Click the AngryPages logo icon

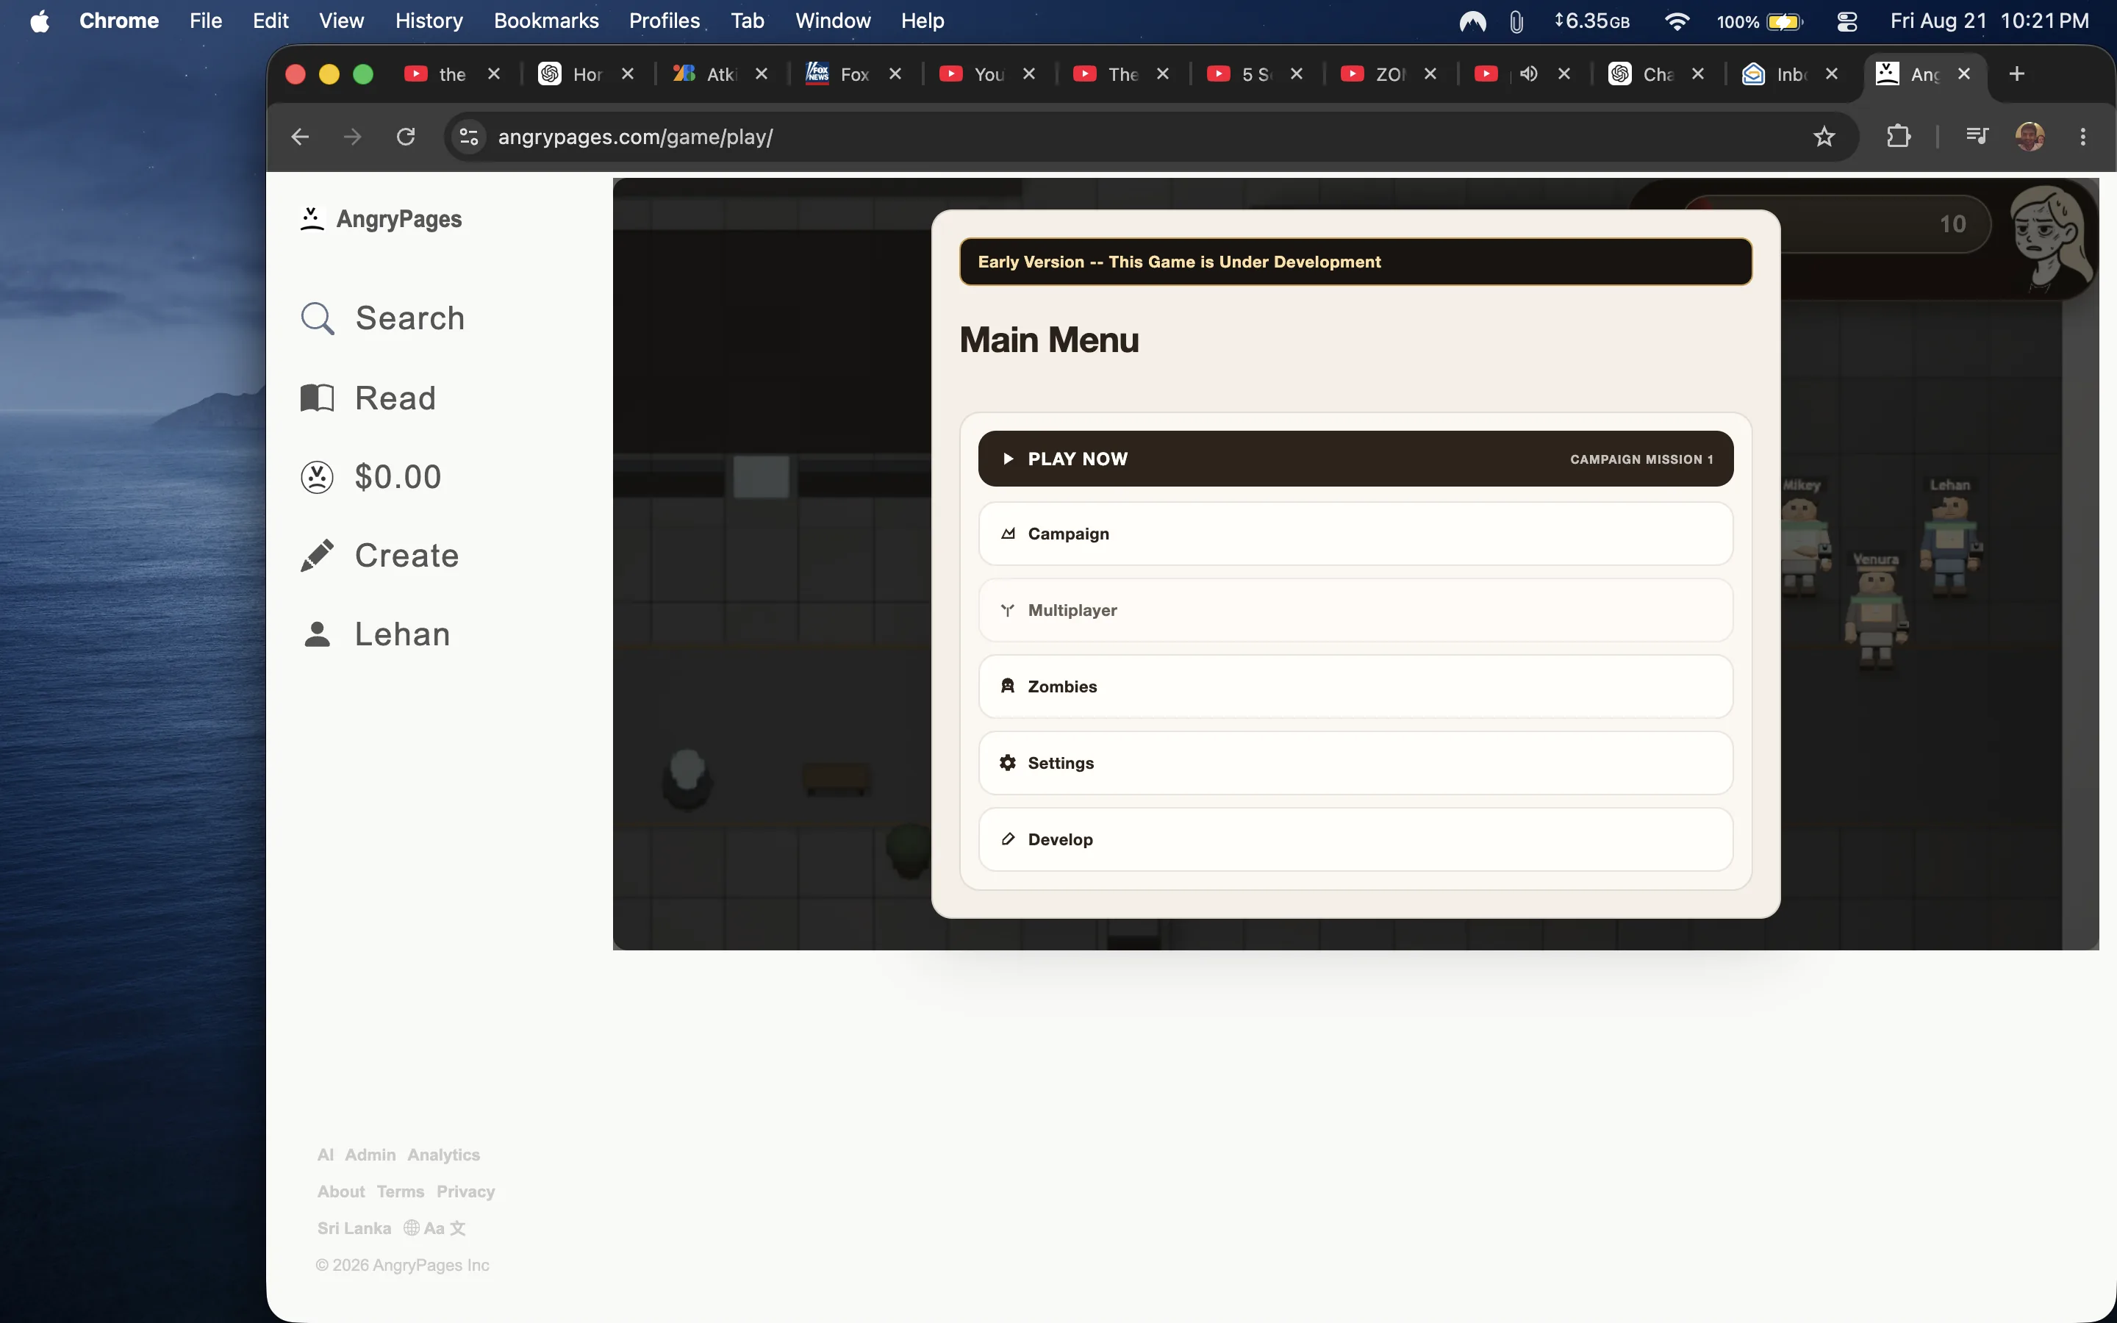click(x=312, y=219)
